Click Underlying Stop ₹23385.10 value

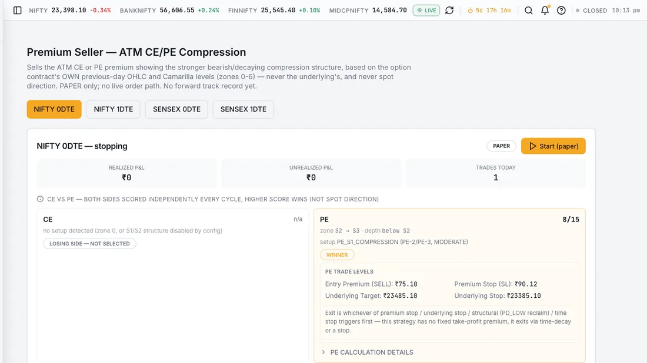[x=523, y=296]
